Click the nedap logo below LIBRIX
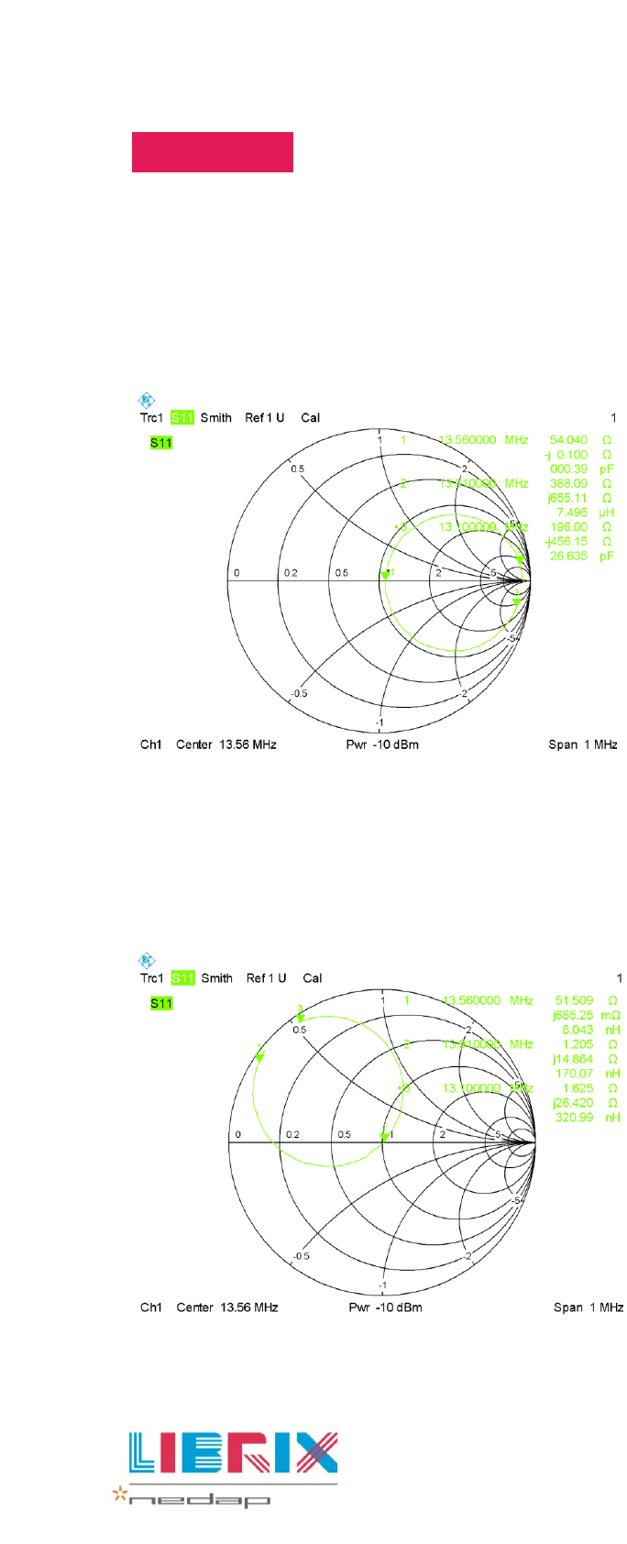The width and height of the screenshot is (627, 1544). coord(192,1498)
